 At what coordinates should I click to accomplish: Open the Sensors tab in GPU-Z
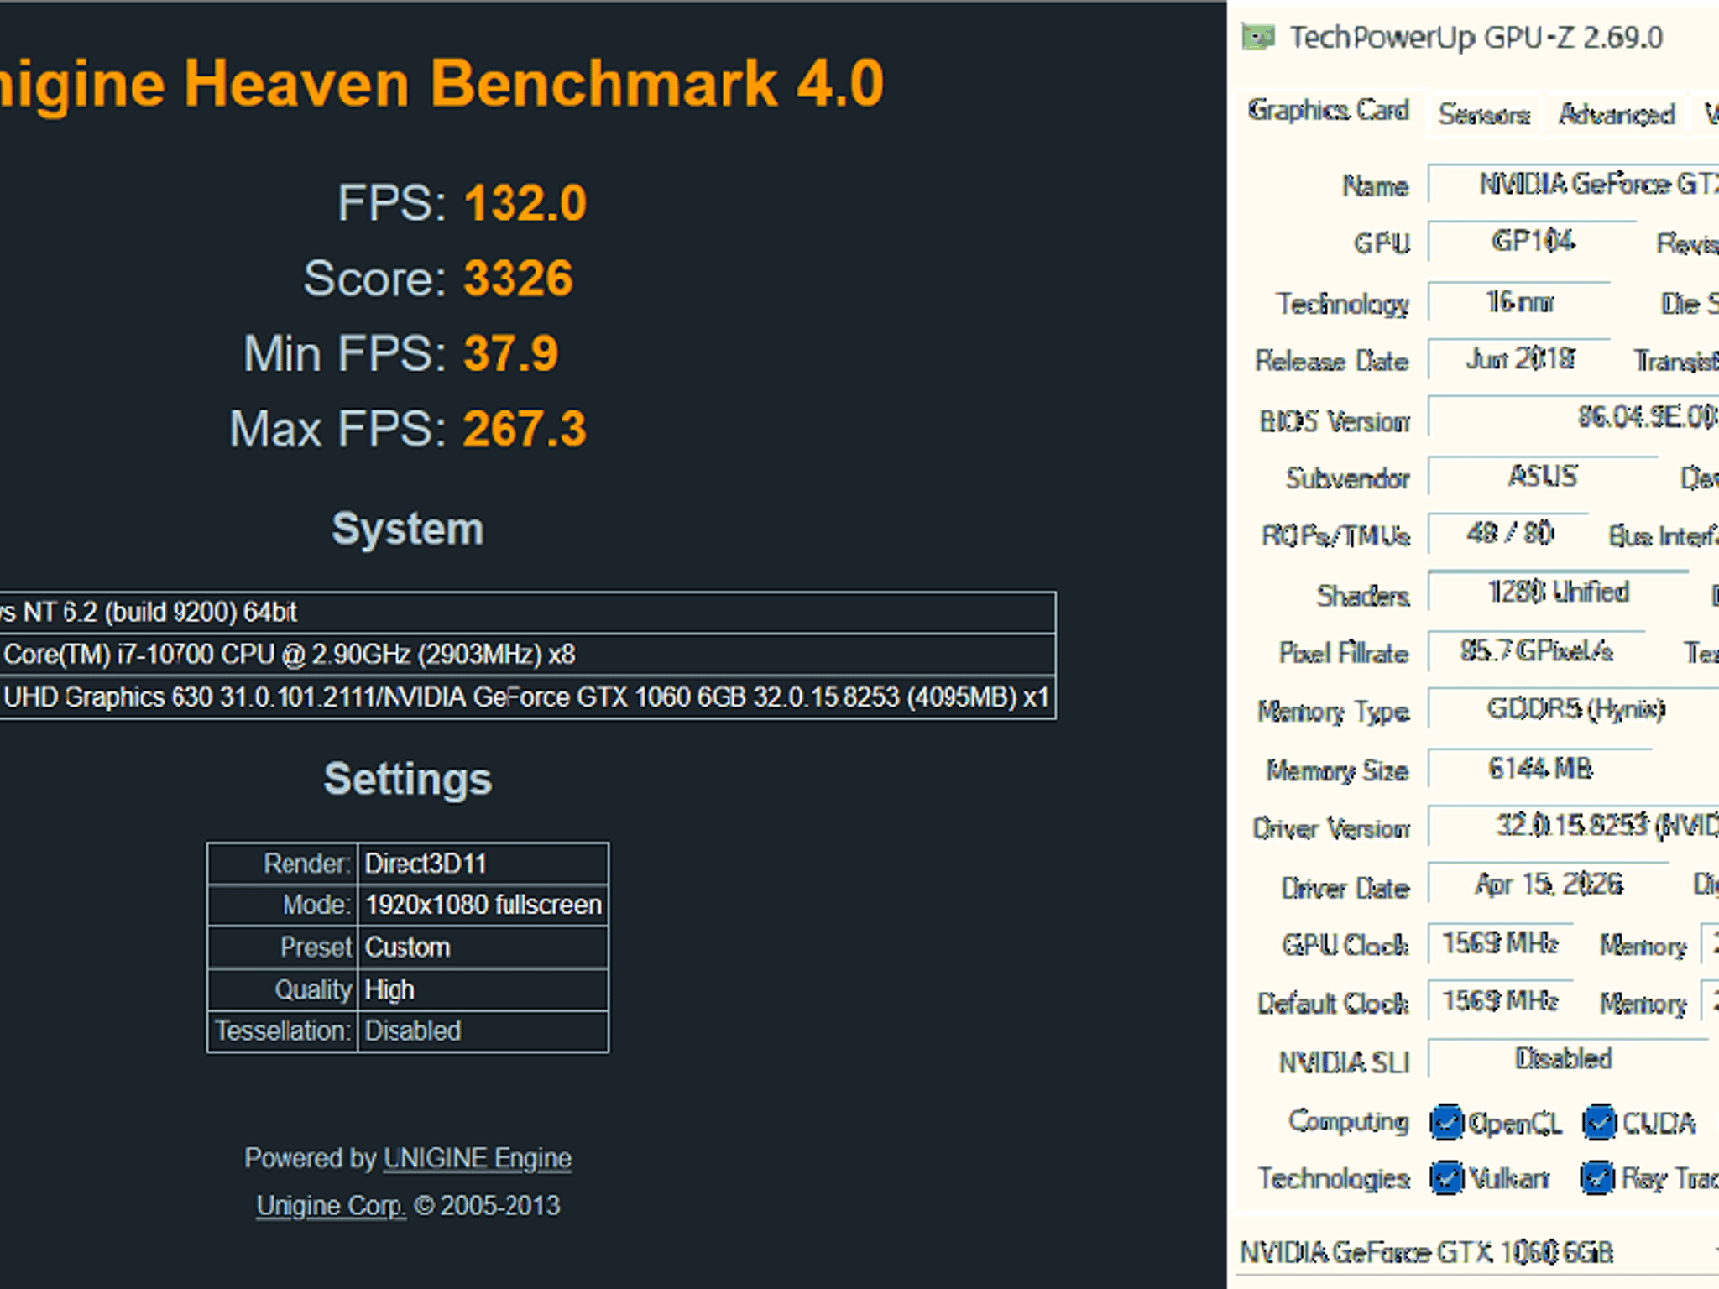pyautogui.click(x=1484, y=114)
